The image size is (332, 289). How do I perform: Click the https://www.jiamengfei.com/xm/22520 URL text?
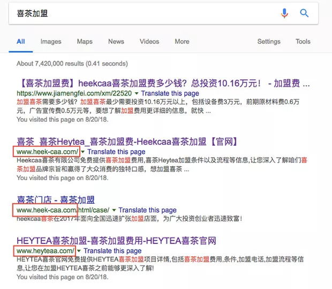[74, 93]
